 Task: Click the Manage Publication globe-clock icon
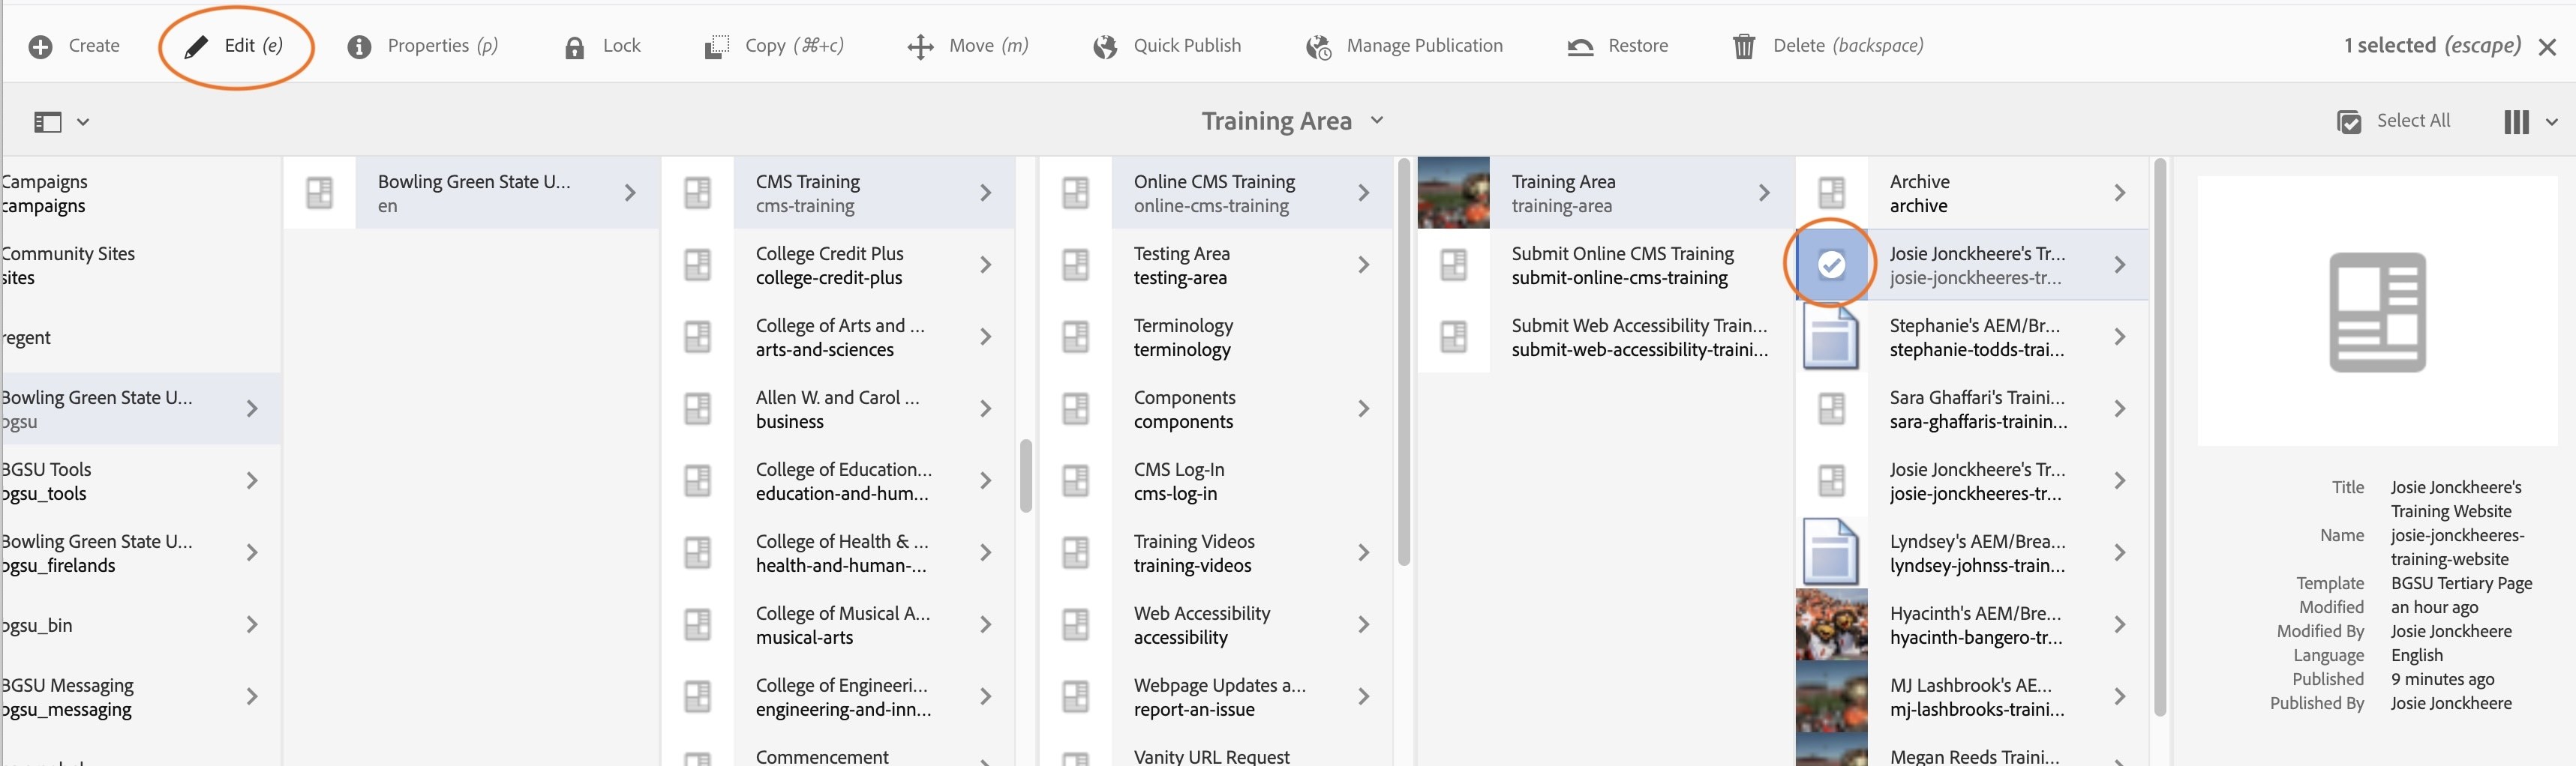click(x=1319, y=47)
